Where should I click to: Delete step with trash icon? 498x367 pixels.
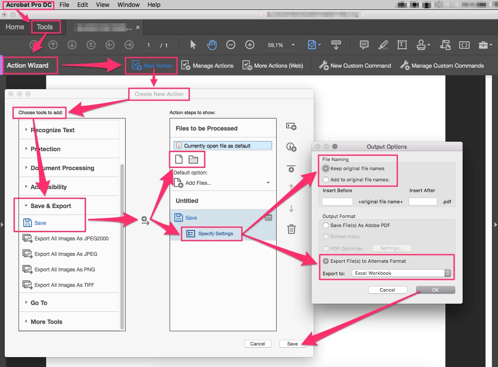click(291, 229)
